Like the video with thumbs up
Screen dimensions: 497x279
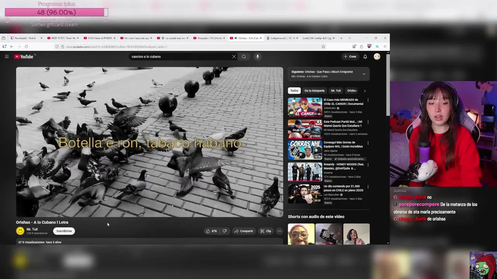[212, 231]
